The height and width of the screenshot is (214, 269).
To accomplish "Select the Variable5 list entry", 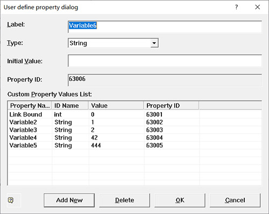I will 134,145.
